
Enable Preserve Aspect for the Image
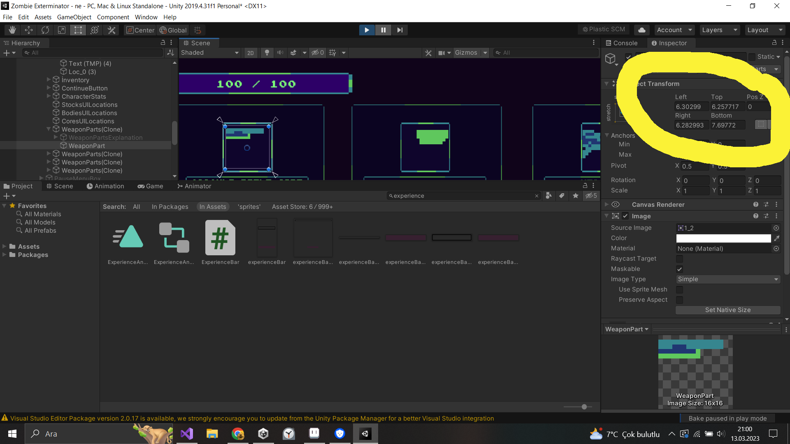click(x=679, y=300)
